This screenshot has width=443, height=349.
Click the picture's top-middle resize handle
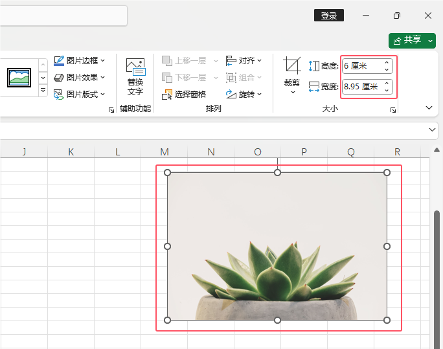[277, 172]
